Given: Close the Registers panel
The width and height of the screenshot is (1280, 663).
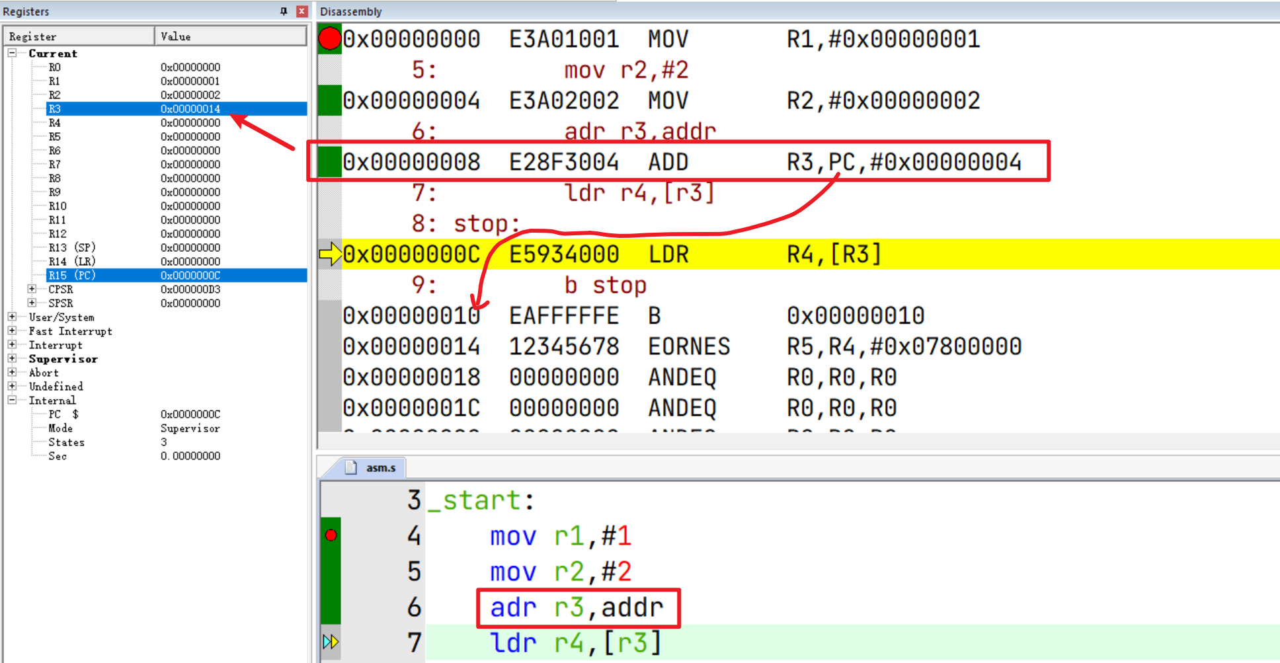Looking at the screenshot, I should click(x=301, y=11).
